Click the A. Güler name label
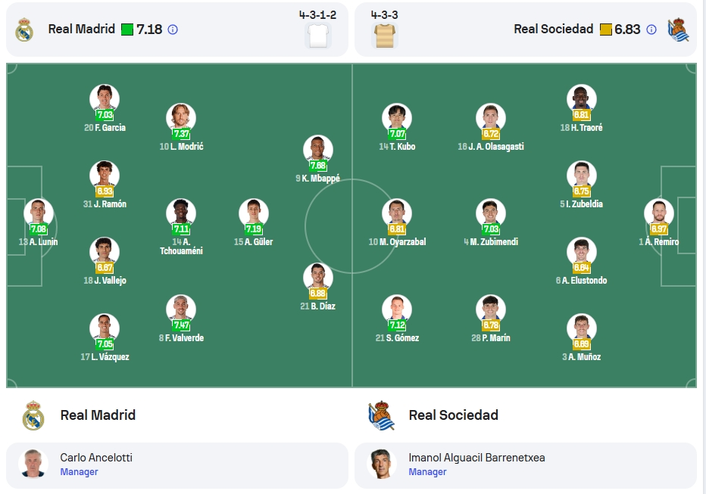The height and width of the screenshot is (494, 706). [254, 242]
